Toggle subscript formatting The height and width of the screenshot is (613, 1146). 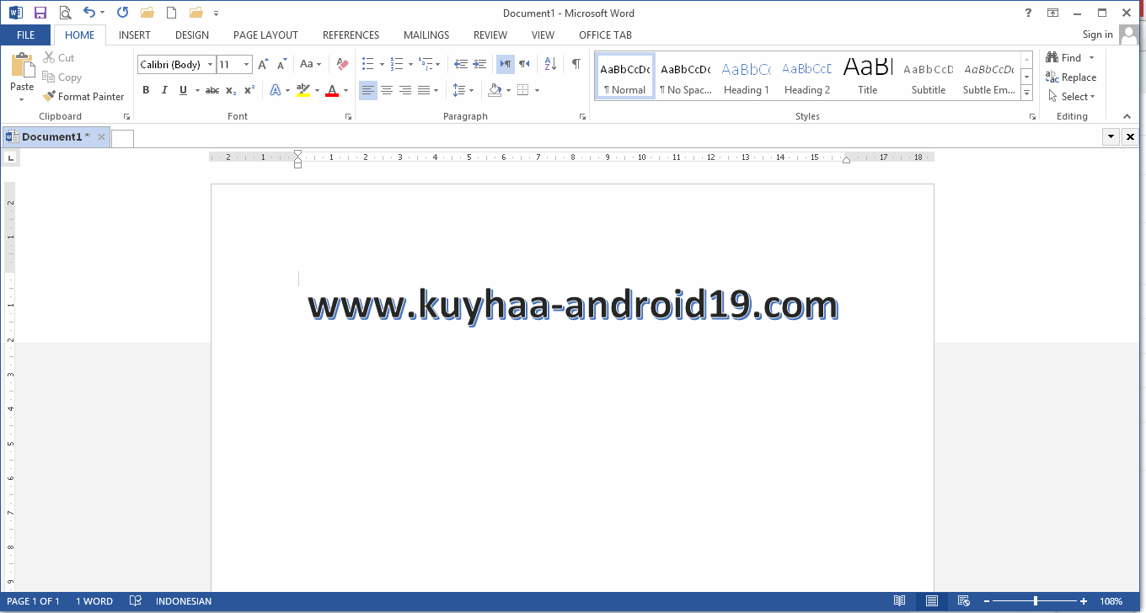coord(231,90)
